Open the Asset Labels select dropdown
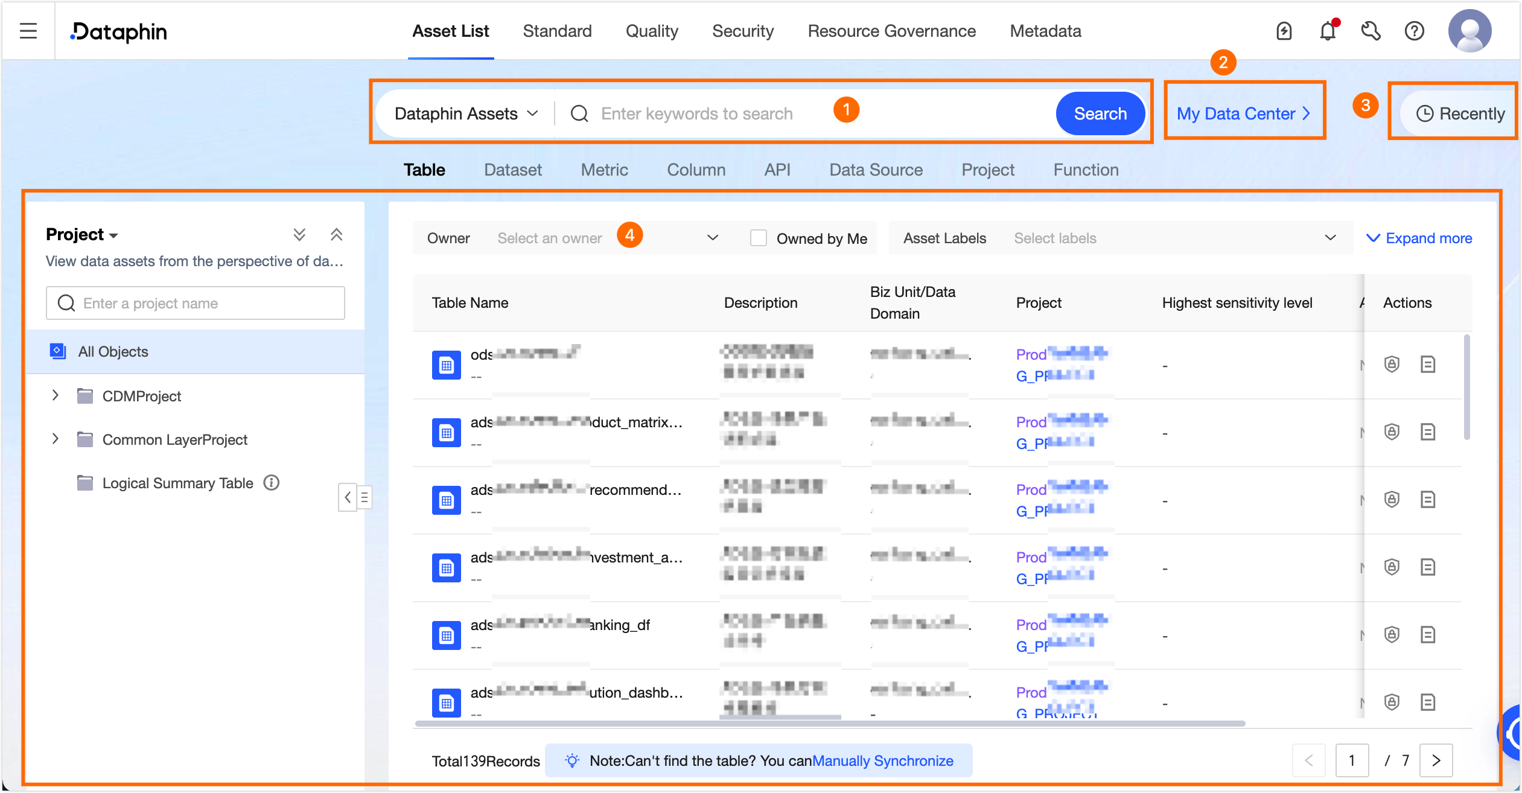The height and width of the screenshot is (793, 1522). pyautogui.click(x=1176, y=238)
